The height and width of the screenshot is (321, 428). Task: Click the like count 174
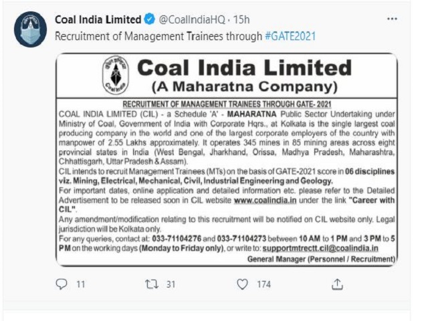click(x=263, y=284)
